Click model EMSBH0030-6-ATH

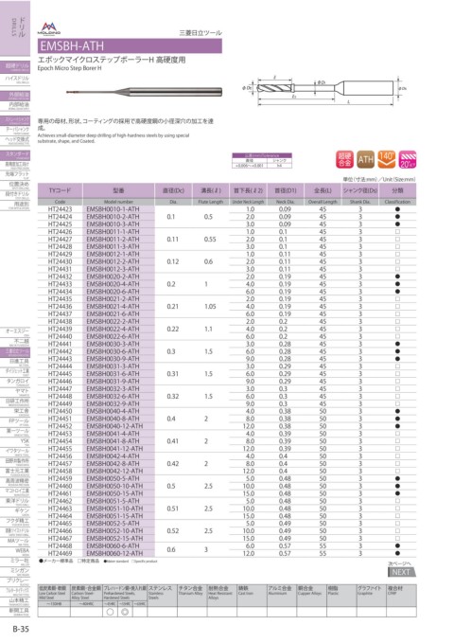coord(113,351)
